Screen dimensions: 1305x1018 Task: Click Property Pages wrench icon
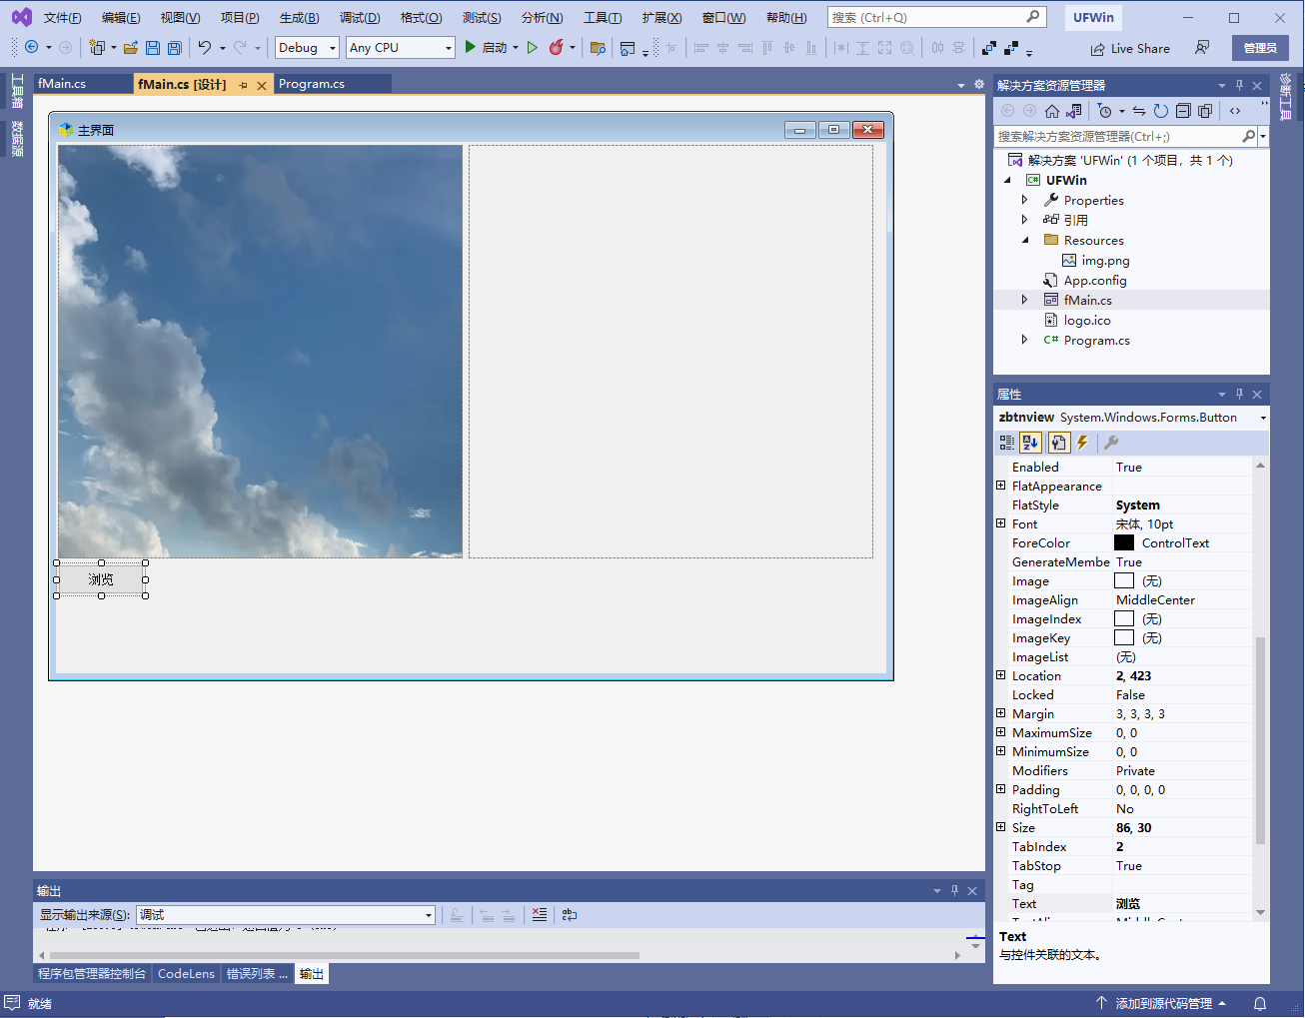(1111, 443)
